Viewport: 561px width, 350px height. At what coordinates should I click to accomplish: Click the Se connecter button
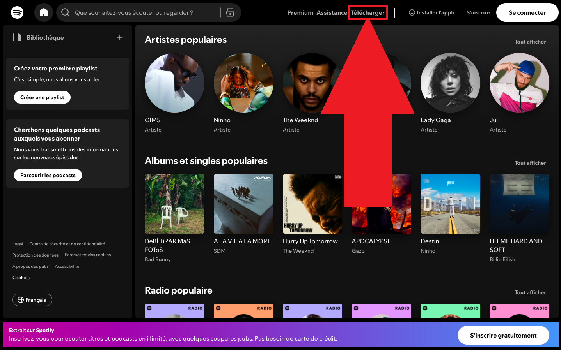pos(527,12)
